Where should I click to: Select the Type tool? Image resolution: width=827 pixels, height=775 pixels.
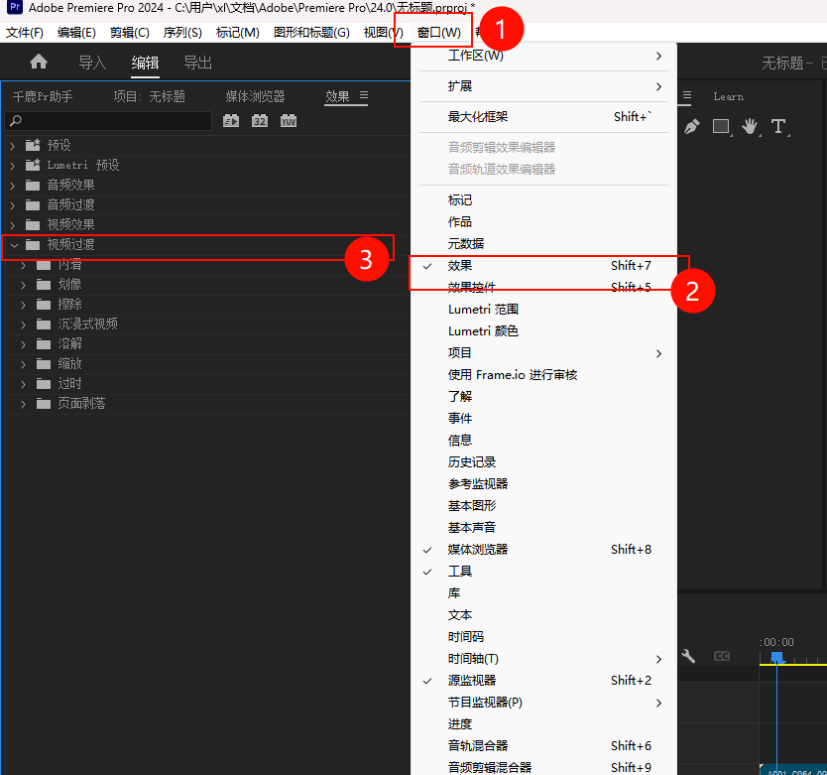777,127
